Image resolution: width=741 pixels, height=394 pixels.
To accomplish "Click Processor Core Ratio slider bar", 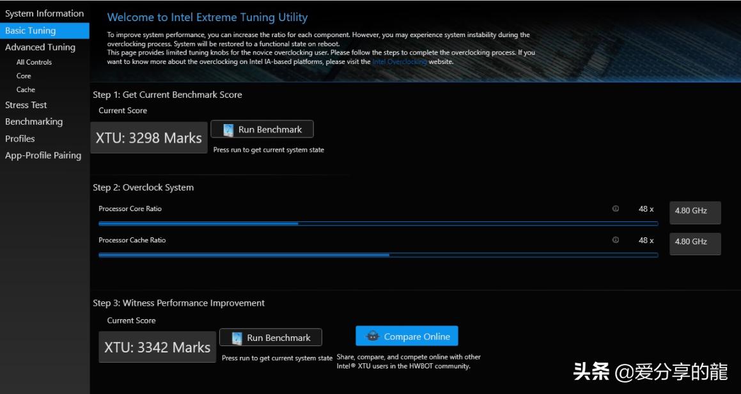I will [378, 223].
